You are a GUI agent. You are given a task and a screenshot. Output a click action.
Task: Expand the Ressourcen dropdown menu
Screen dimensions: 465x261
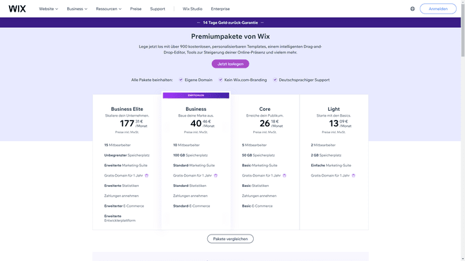pos(108,9)
